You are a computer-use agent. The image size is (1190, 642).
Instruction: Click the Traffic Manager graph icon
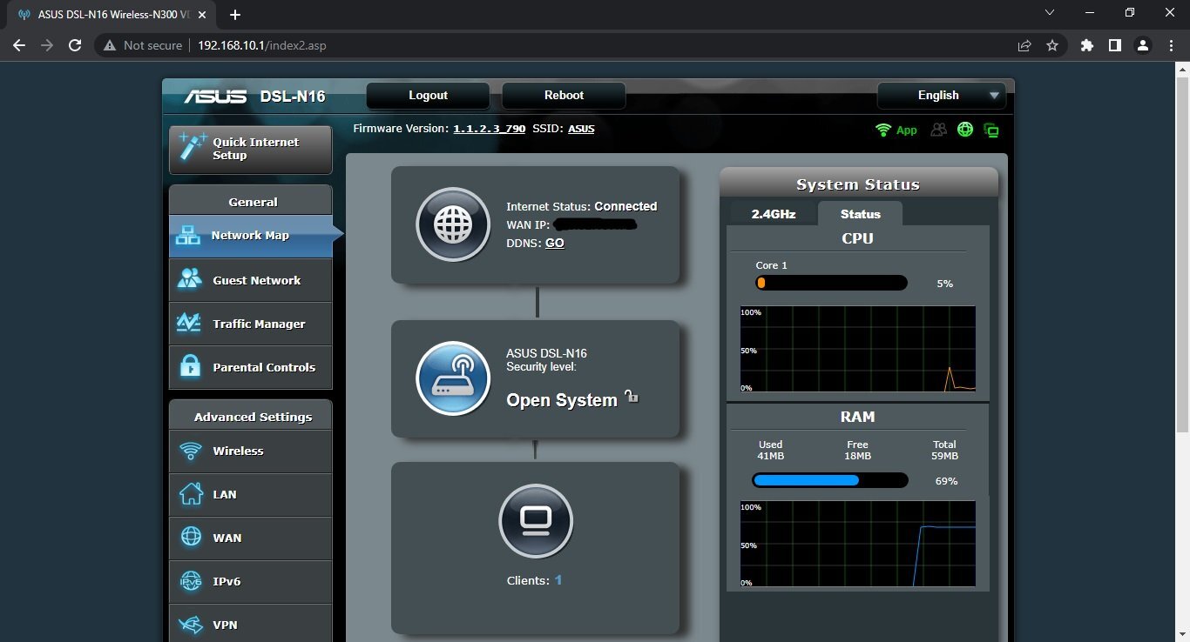click(189, 323)
